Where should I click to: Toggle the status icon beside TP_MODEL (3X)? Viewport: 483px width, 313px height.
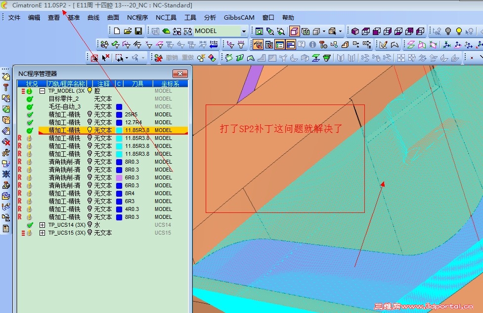click(x=30, y=91)
